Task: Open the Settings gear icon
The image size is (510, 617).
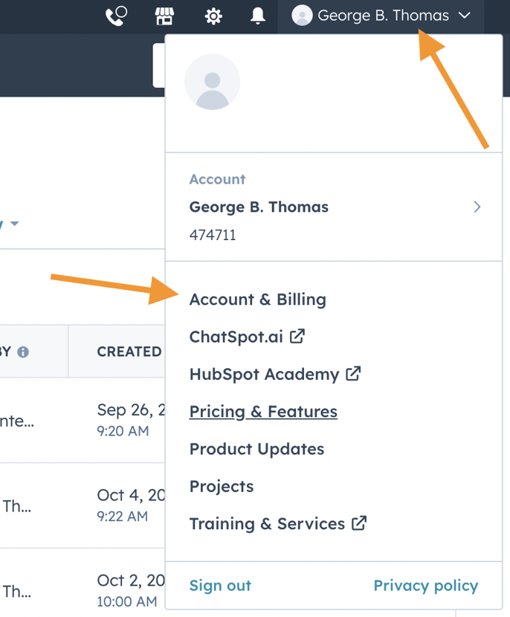Action: point(213,16)
